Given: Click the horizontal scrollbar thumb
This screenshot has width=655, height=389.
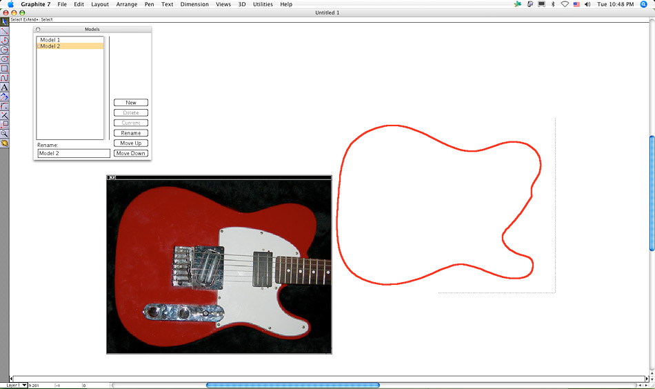Looking at the screenshot, I should point(292,385).
